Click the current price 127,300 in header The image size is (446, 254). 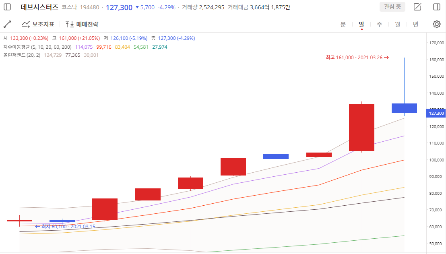[119, 7]
